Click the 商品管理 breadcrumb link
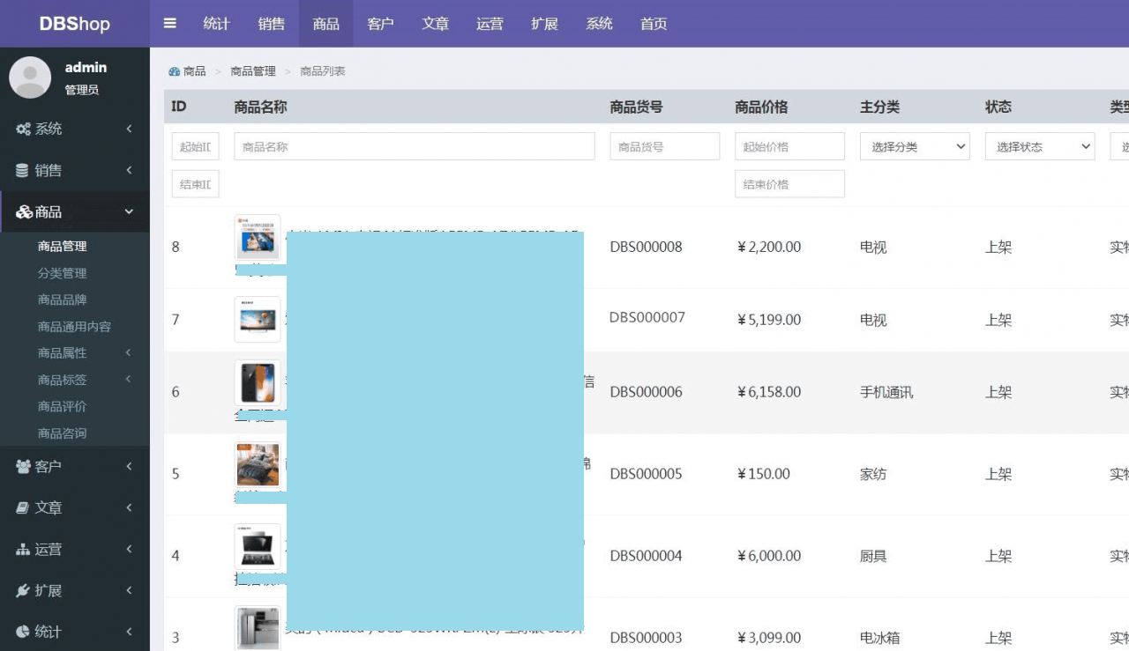Image resolution: width=1129 pixels, height=651 pixels. click(x=253, y=71)
